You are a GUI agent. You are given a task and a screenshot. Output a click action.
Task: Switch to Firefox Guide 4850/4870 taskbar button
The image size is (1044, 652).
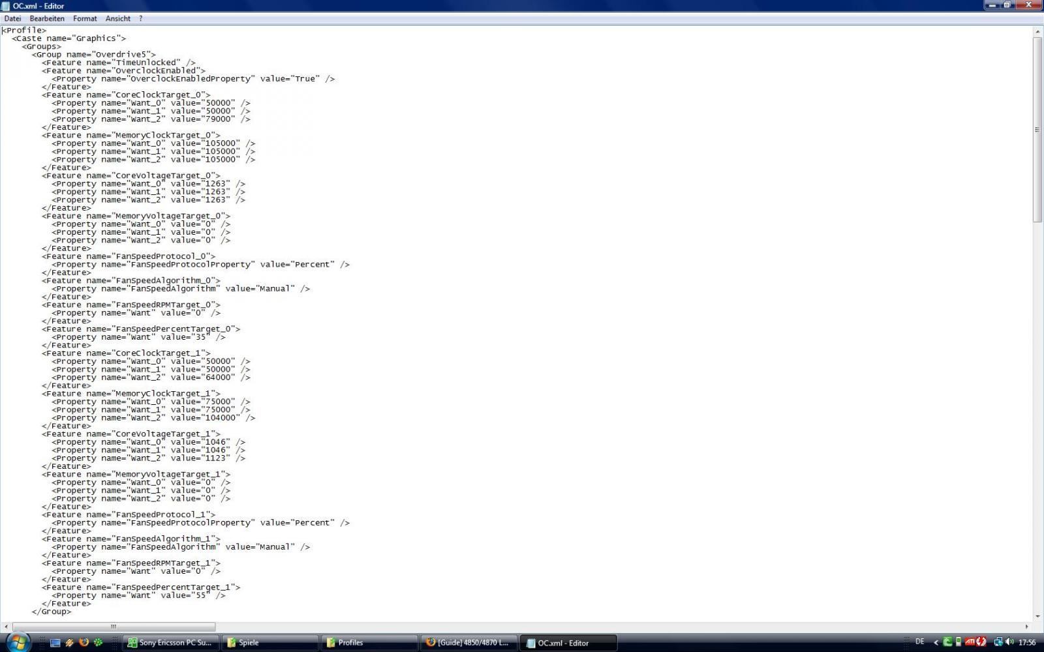pos(468,642)
